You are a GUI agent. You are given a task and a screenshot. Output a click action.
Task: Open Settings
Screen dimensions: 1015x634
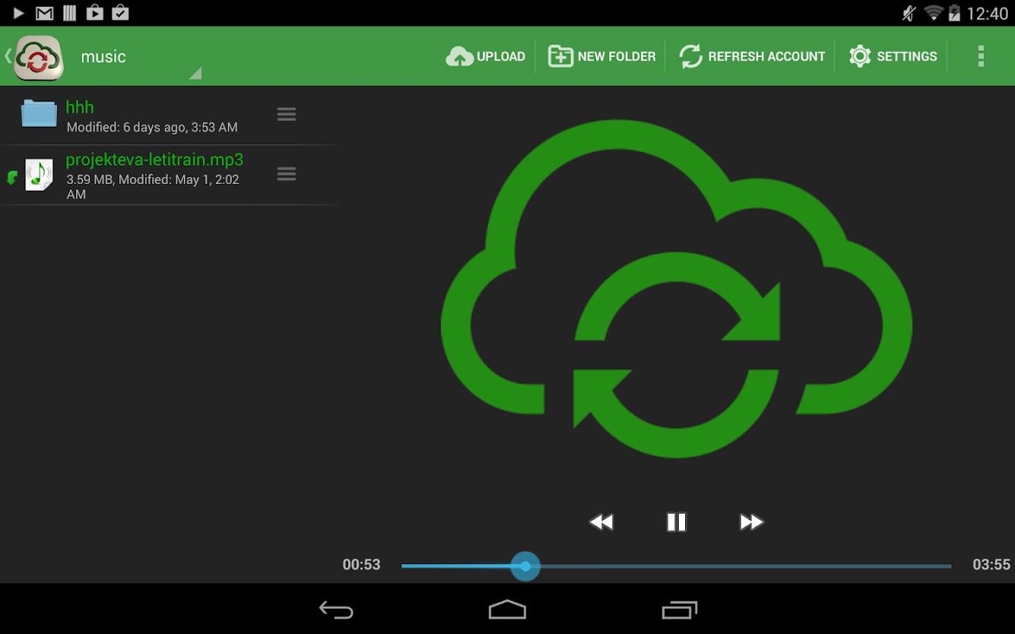pyautogui.click(x=893, y=56)
